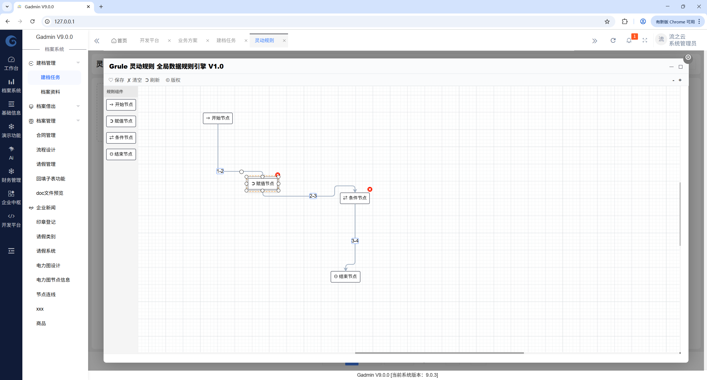Image resolution: width=707 pixels, height=380 pixels.
Task: Zoom out canvas with minus button
Action: (x=673, y=80)
